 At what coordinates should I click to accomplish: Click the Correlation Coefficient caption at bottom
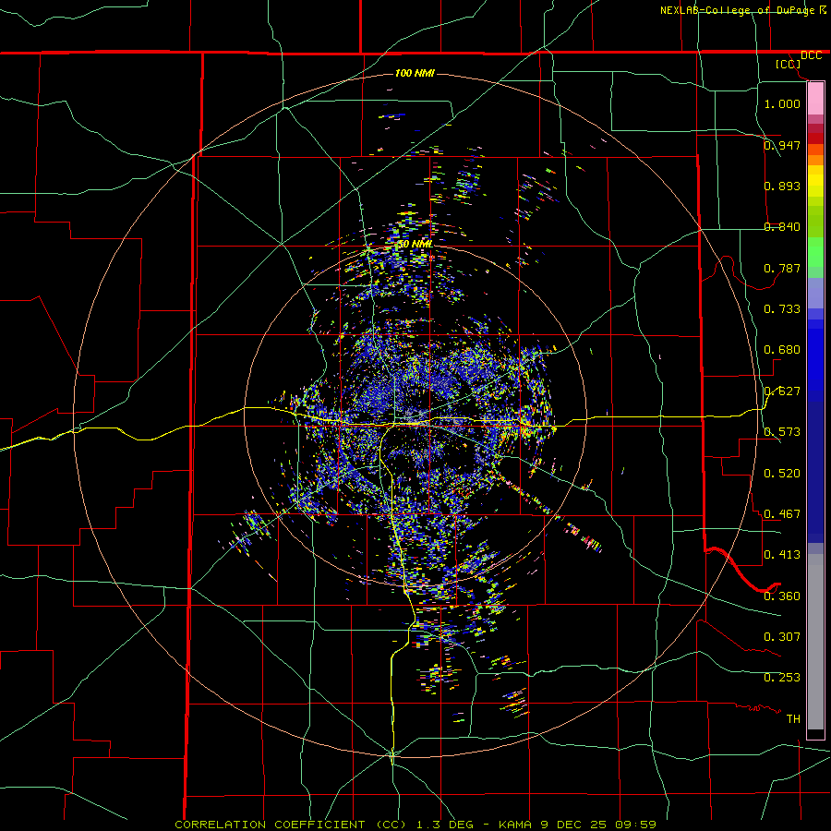[415, 825]
